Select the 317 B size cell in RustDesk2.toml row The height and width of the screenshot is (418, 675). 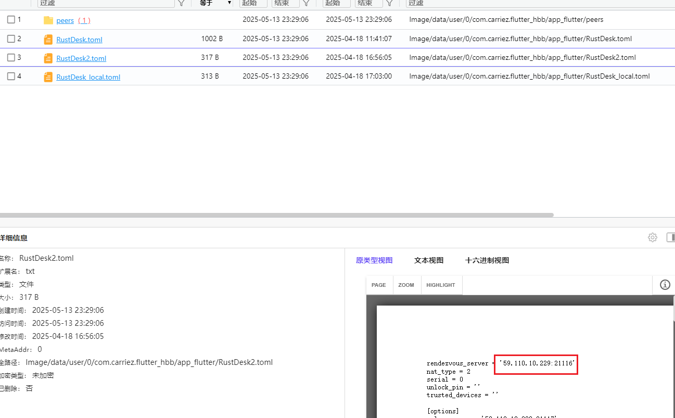tap(210, 57)
